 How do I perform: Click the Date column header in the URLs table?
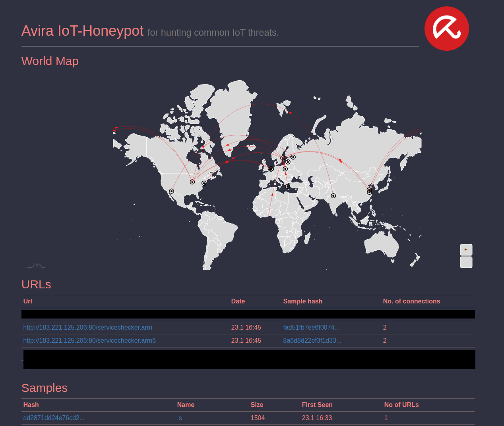click(238, 301)
